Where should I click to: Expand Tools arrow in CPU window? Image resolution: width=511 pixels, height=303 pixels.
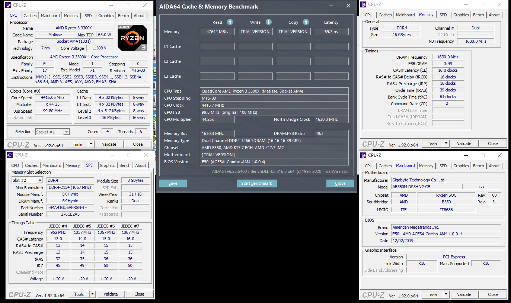pyautogui.click(x=91, y=144)
